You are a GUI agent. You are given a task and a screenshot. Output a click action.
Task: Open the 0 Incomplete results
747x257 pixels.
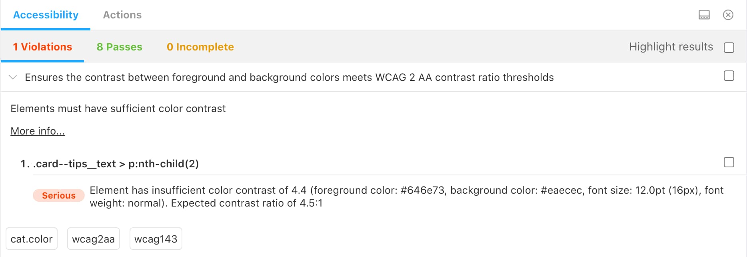pyautogui.click(x=200, y=47)
